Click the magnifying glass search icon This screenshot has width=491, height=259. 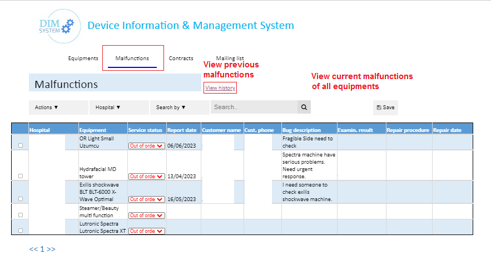304,107
